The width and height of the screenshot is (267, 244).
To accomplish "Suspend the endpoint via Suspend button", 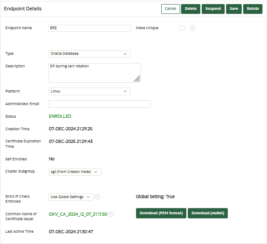I will (213, 9).
